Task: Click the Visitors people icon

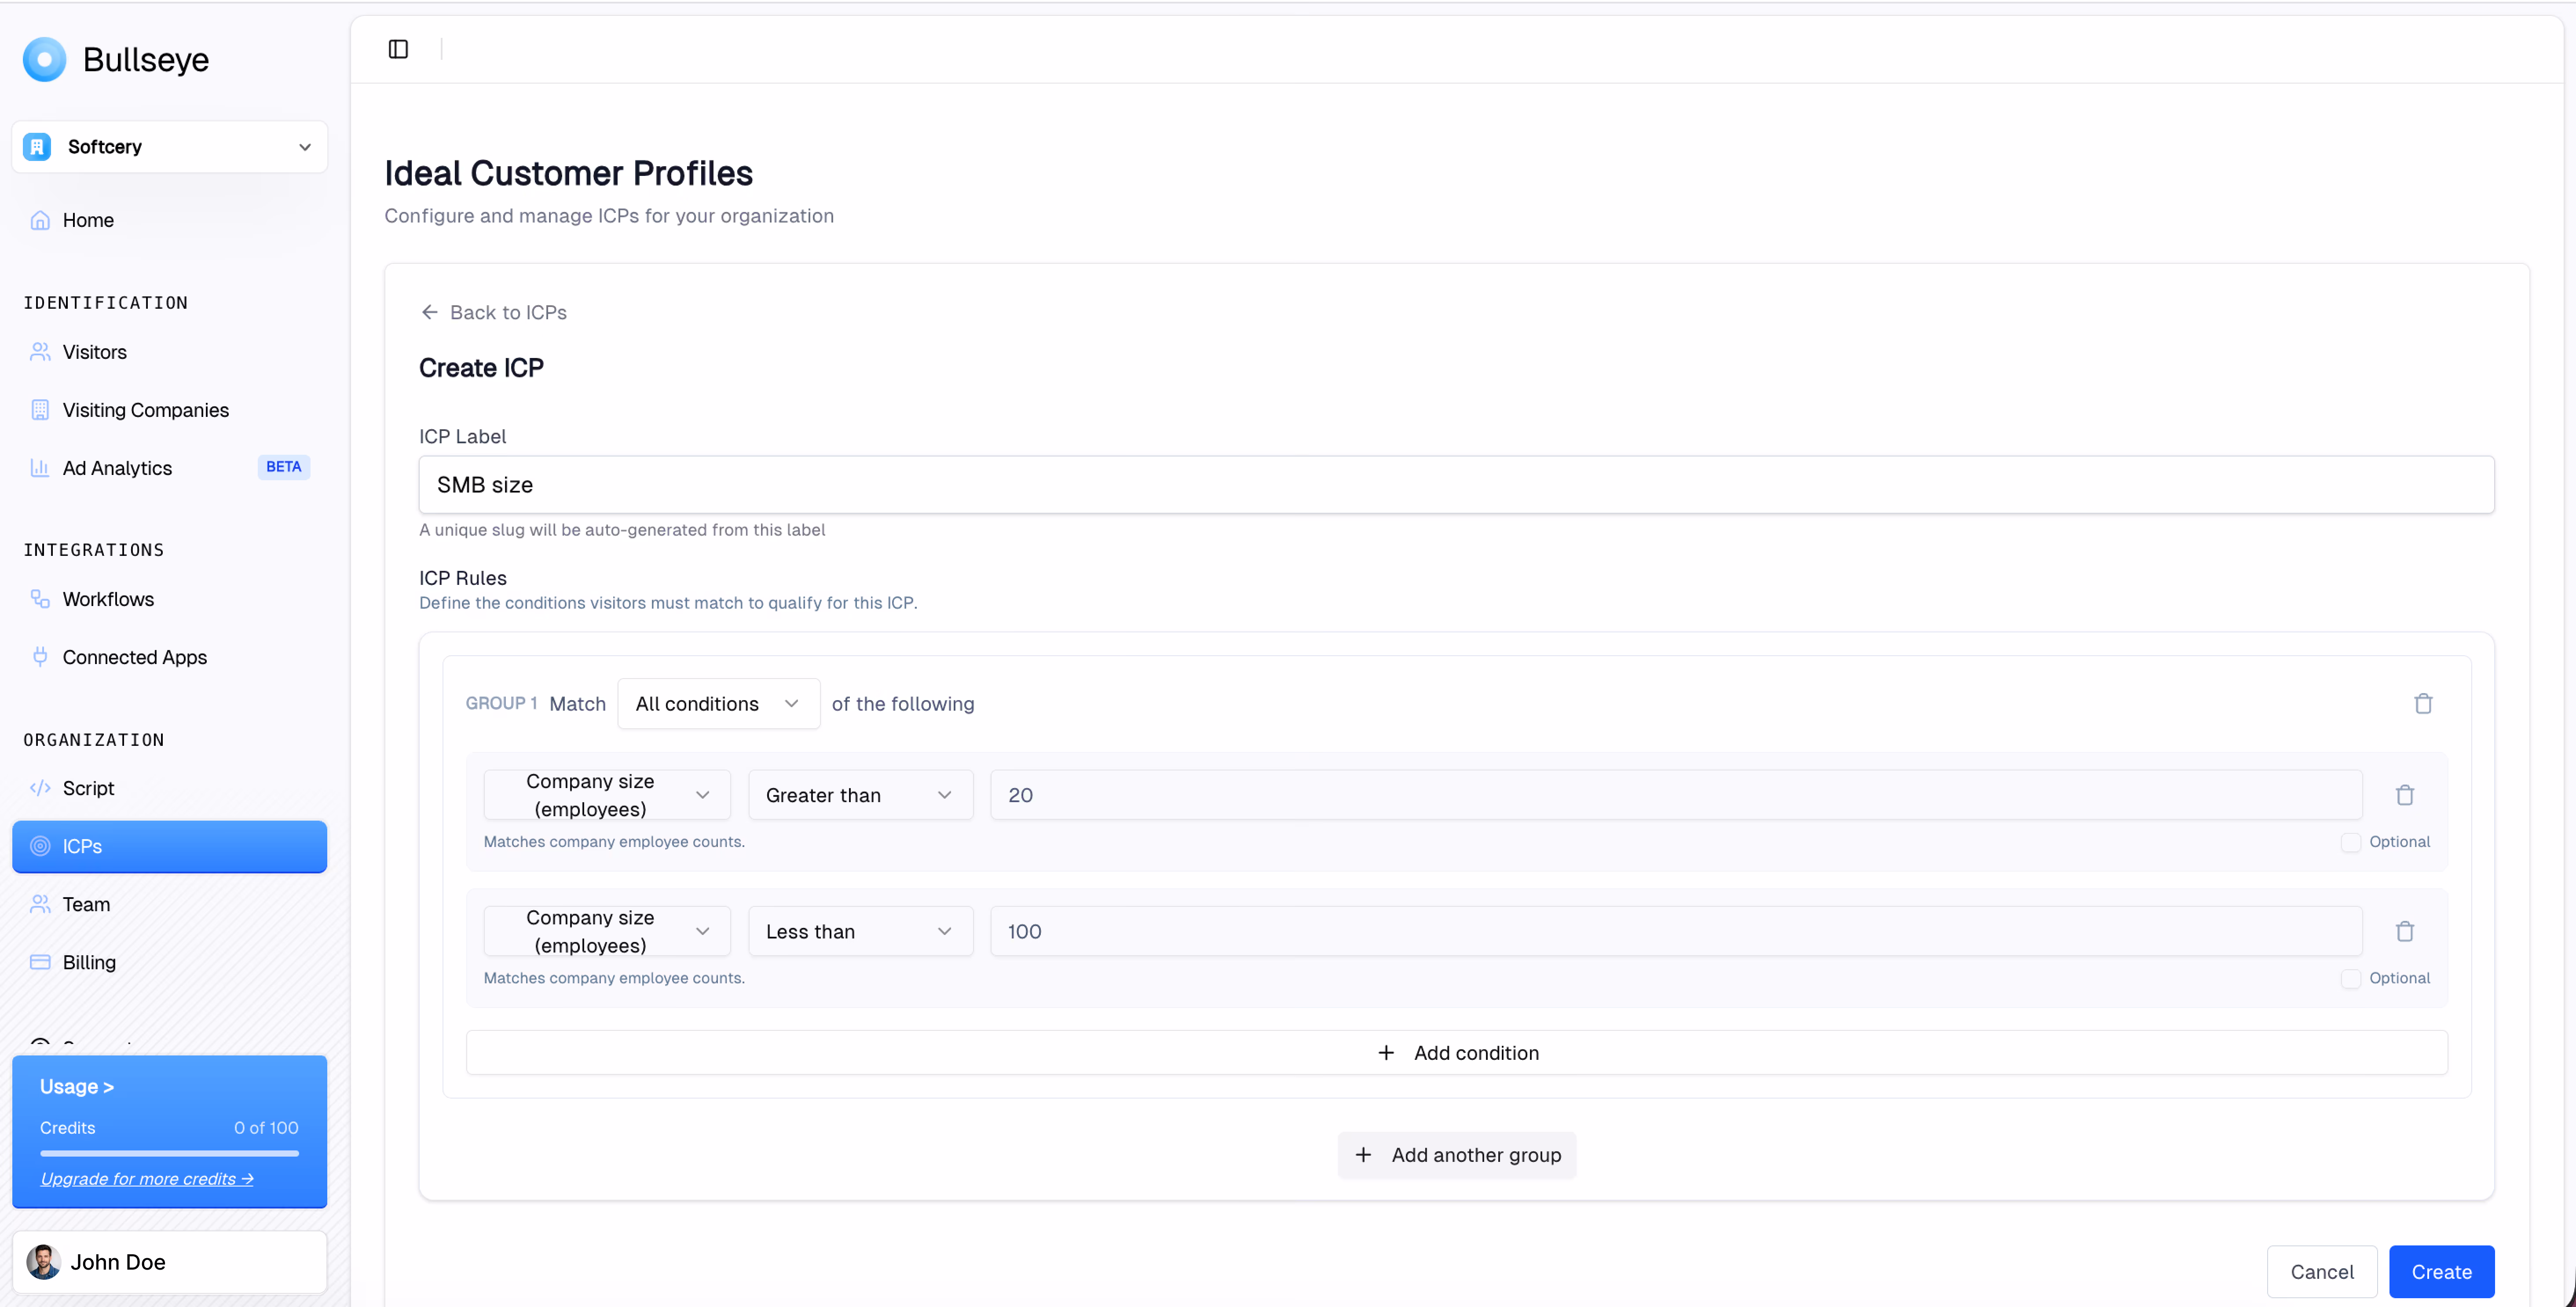Action: [x=40, y=352]
